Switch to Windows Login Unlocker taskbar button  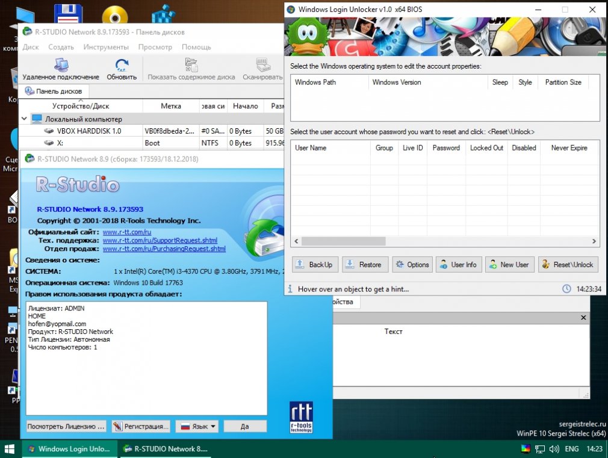[69, 449]
